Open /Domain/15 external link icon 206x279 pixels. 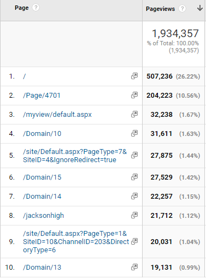(134, 177)
